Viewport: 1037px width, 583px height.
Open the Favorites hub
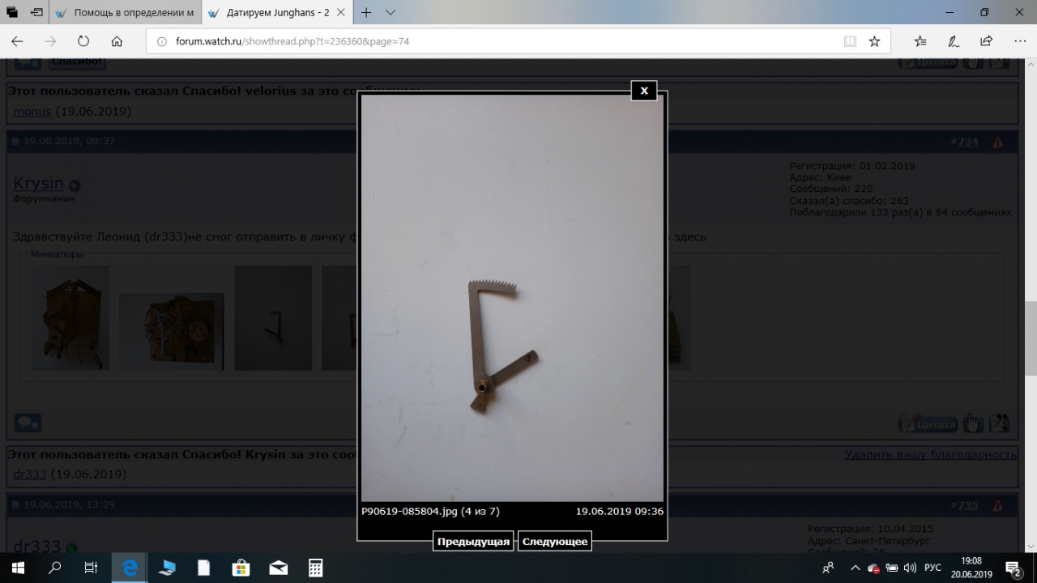[x=920, y=41]
